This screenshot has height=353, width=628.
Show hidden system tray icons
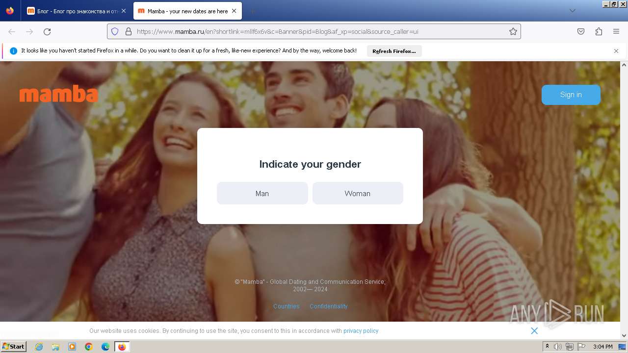coord(547,347)
